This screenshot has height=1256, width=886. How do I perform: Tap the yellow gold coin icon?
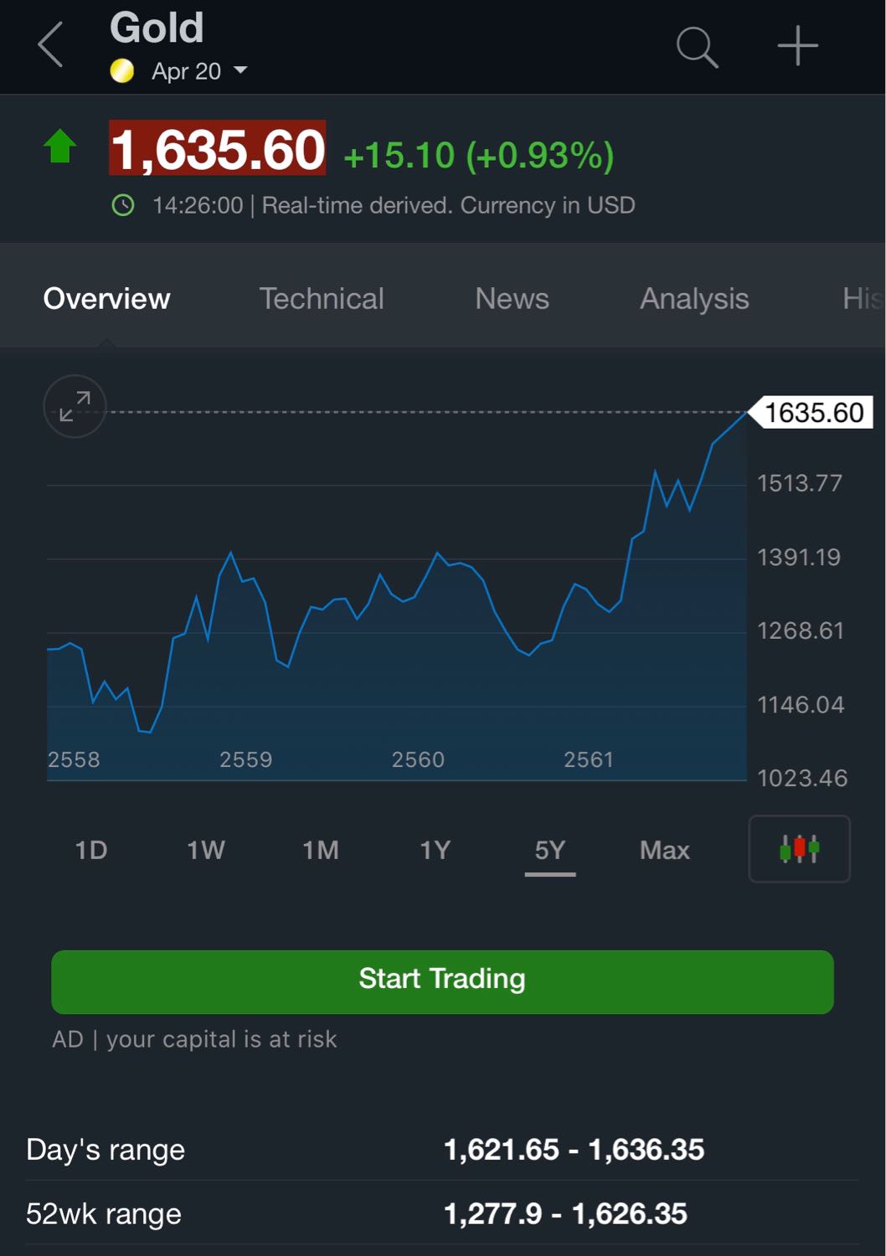[122, 71]
